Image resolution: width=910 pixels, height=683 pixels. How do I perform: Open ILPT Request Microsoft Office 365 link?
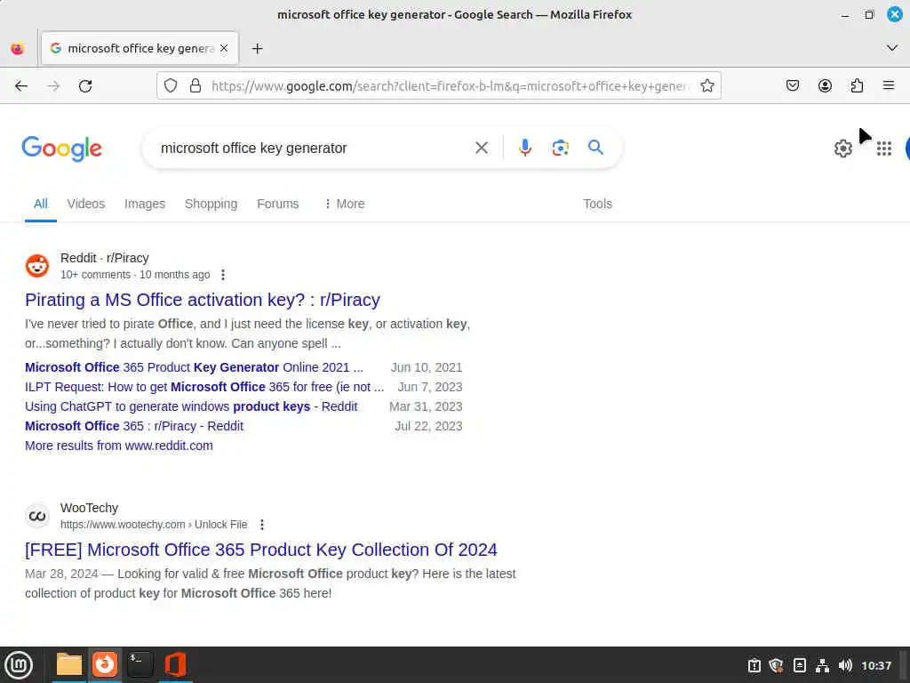204,388
